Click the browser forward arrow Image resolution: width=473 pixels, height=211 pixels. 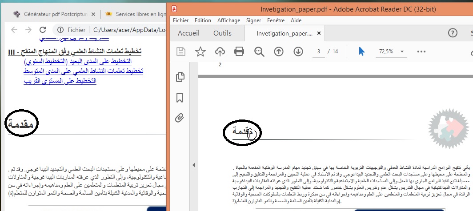pos(28,29)
